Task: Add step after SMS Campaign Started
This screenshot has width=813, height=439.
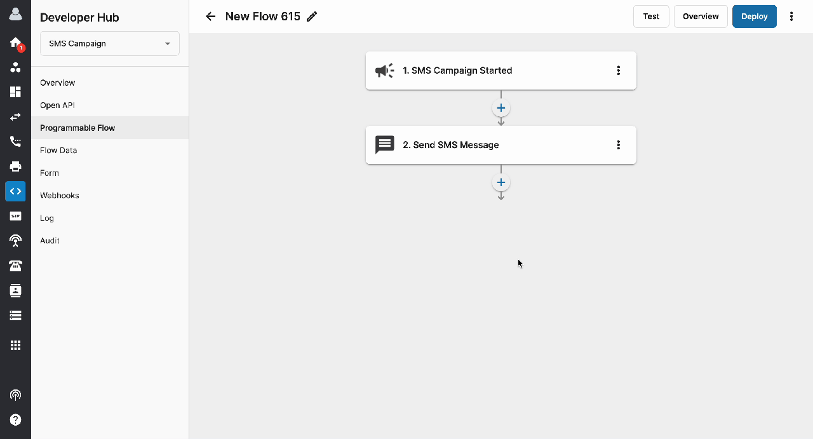Action: tap(501, 108)
